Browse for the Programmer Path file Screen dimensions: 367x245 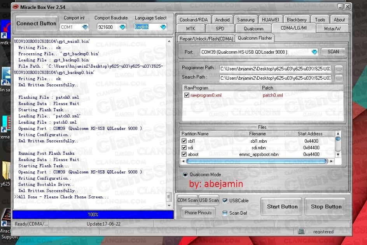pos(339,69)
